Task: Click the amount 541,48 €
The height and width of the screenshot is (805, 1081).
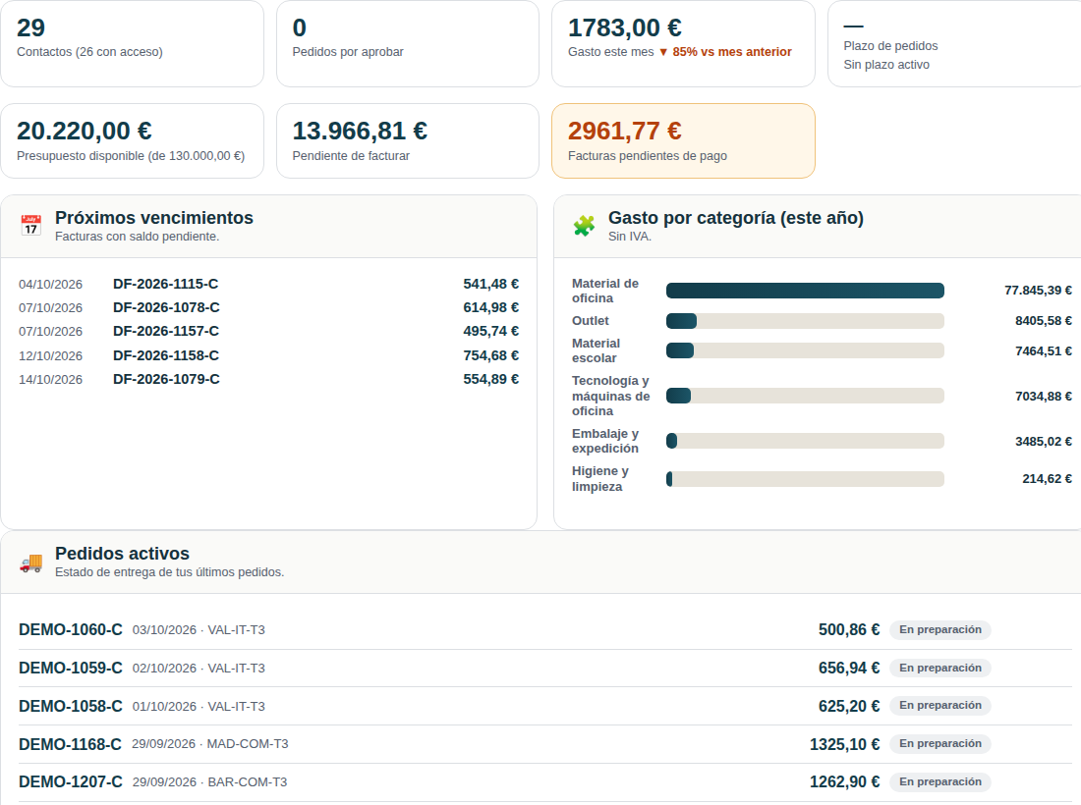Action: coord(490,284)
